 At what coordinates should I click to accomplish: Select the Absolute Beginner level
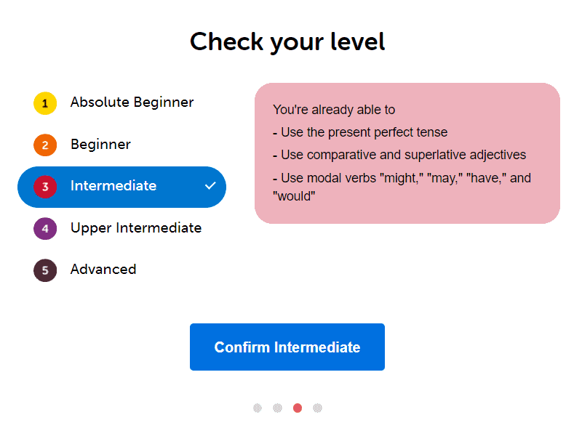tap(132, 102)
